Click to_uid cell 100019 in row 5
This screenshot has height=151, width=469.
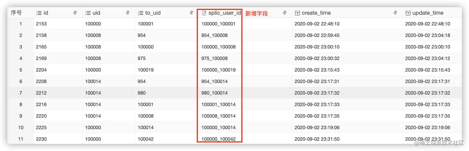145,70
